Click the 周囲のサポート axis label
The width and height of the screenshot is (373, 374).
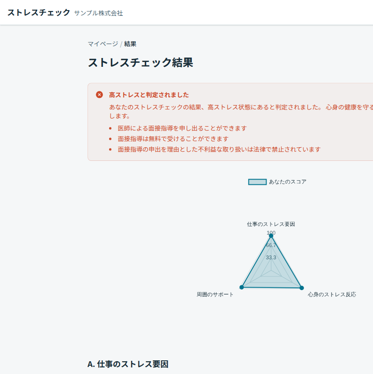click(x=215, y=294)
